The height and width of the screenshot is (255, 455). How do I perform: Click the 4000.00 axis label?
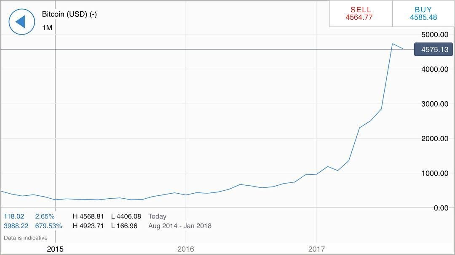pyautogui.click(x=435, y=69)
